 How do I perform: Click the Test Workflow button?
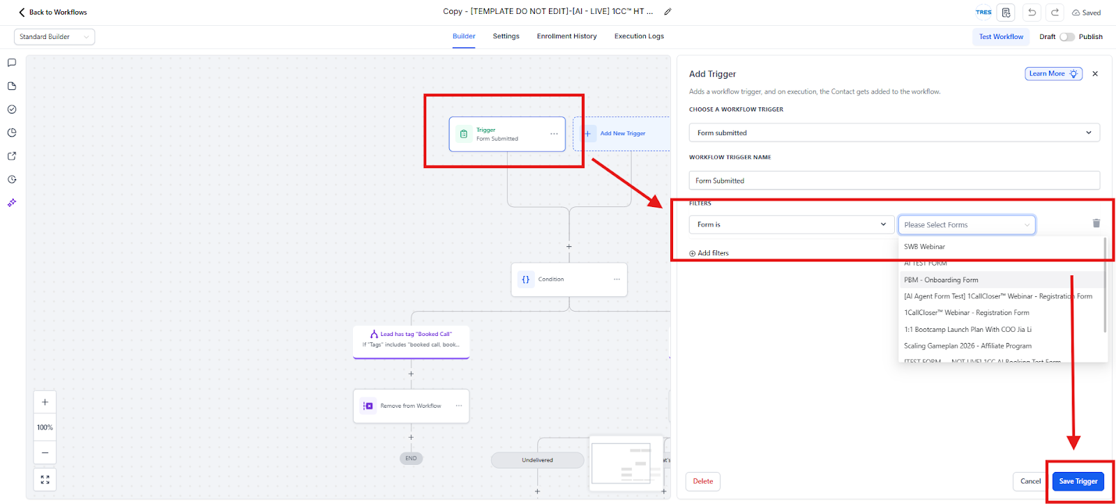click(1001, 37)
